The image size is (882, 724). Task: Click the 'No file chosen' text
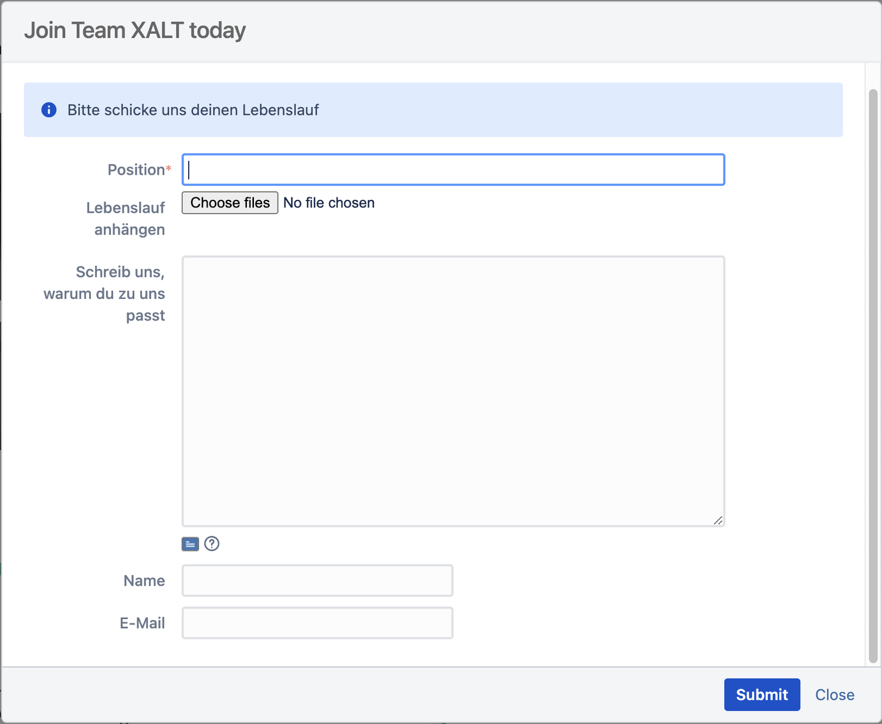click(x=329, y=203)
